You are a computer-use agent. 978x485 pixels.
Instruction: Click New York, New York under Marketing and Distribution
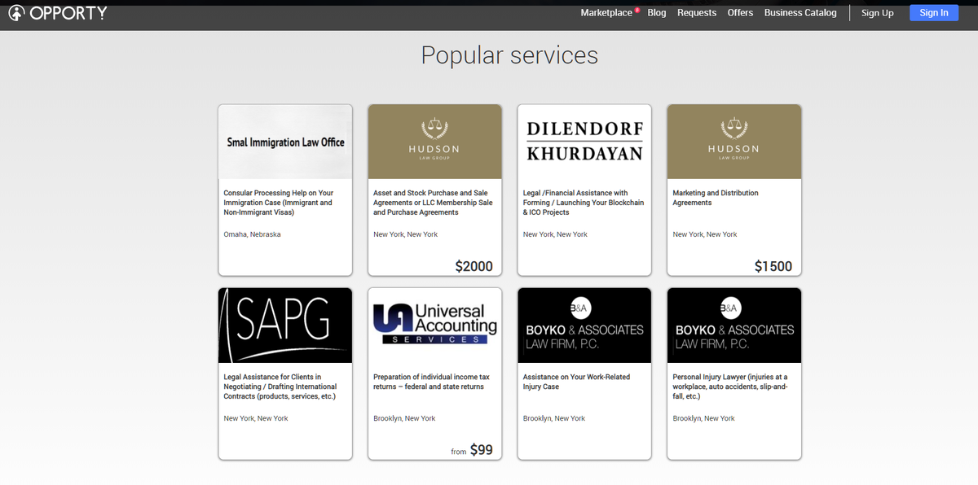(x=705, y=234)
